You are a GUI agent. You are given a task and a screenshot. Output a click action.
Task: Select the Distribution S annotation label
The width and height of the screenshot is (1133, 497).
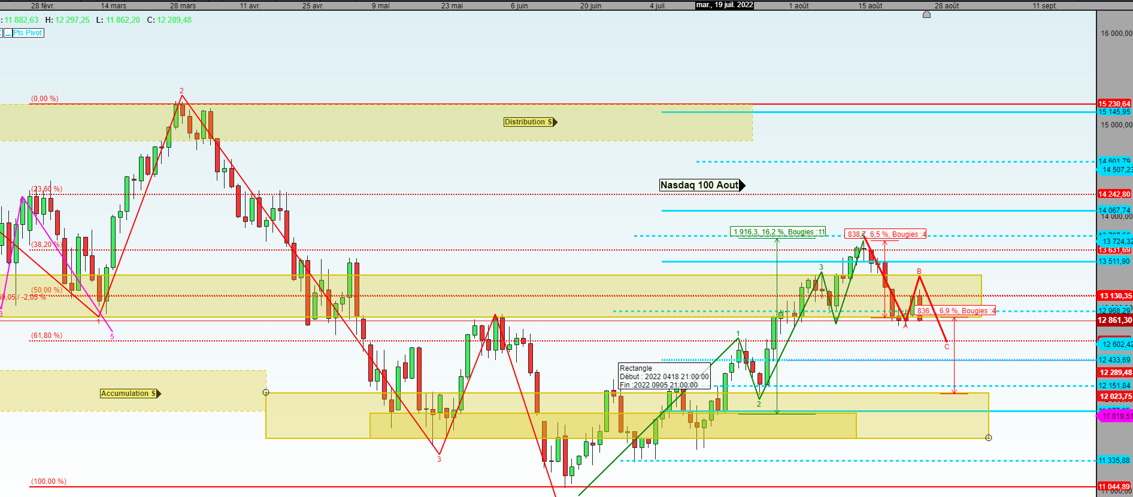(531, 122)
